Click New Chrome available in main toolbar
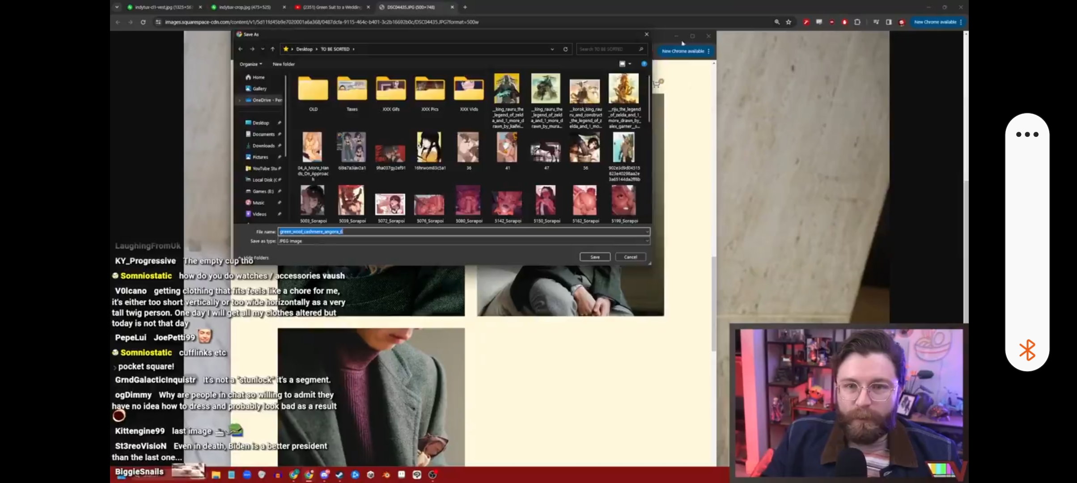The image size is (1077, 483). [938, 22]
